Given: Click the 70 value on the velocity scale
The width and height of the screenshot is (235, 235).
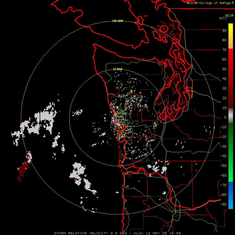Looking at the screenshot, I should pos(224,50).
